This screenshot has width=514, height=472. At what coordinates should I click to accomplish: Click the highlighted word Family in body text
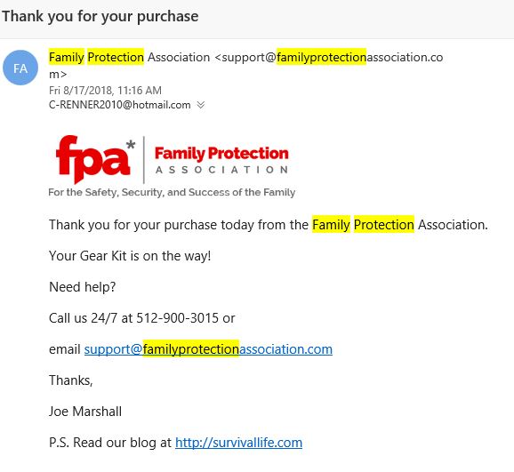331,225
